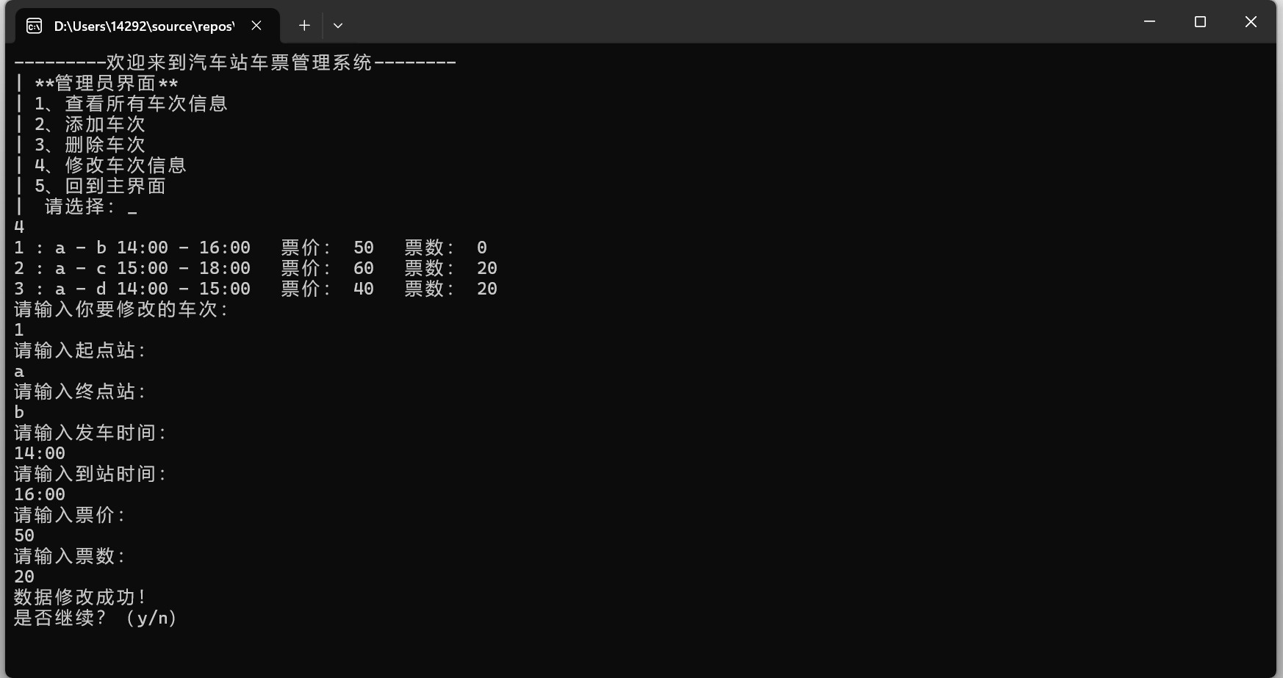The image size is (1283, 678).
Task: Click the prompt 请输入票数:
Action: [69, 556]
